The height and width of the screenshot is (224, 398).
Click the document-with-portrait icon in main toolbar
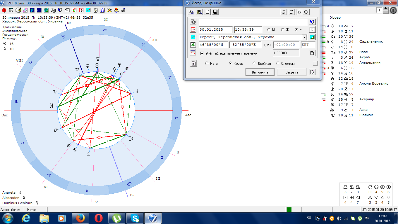pyautogui.click(x=53, y=10)
